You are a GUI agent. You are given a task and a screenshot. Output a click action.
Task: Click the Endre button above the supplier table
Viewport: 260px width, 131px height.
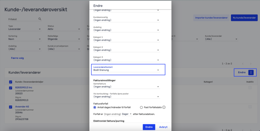[242, 73]
